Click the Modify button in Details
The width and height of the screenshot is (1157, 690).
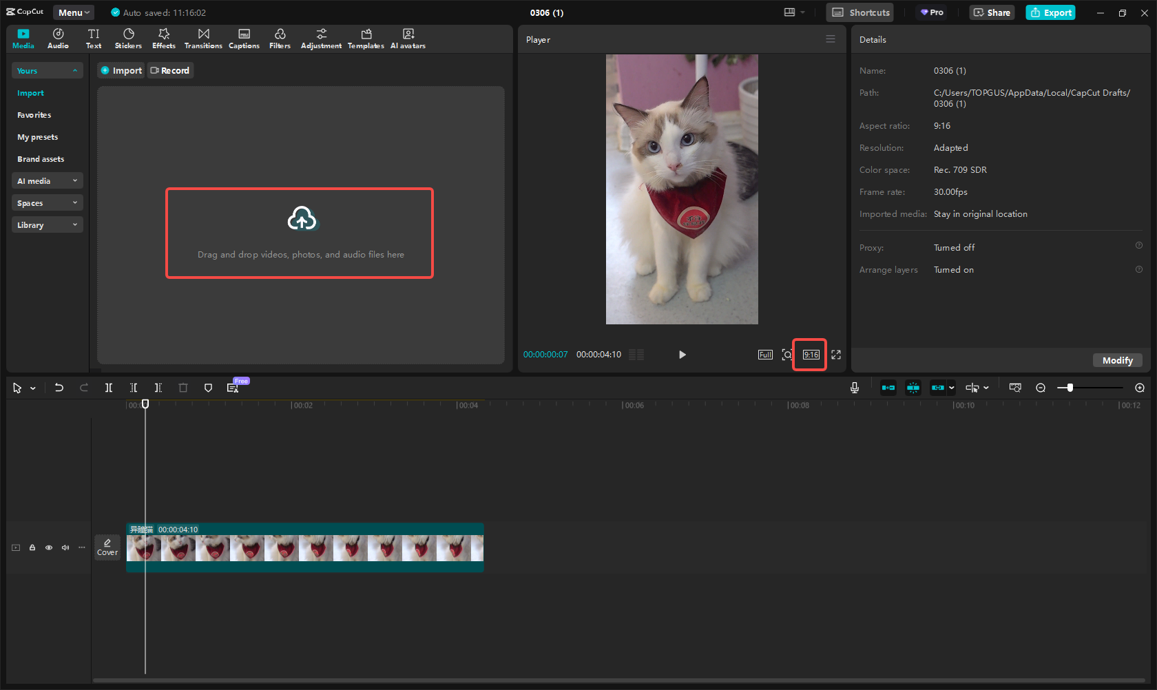(x=1117, y=360)
